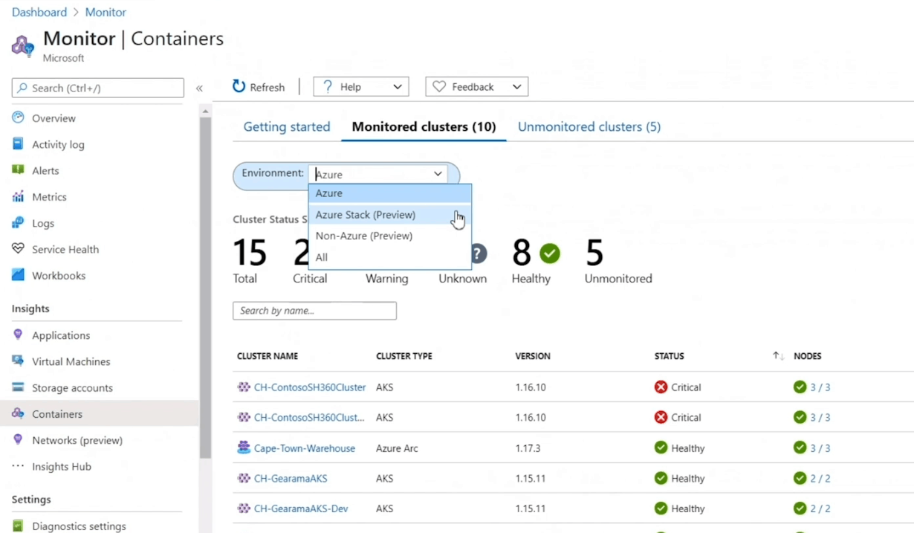Sort by the VERSION header

click(533, 356)
